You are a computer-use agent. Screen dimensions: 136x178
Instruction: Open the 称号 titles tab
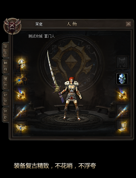point(6,98)
